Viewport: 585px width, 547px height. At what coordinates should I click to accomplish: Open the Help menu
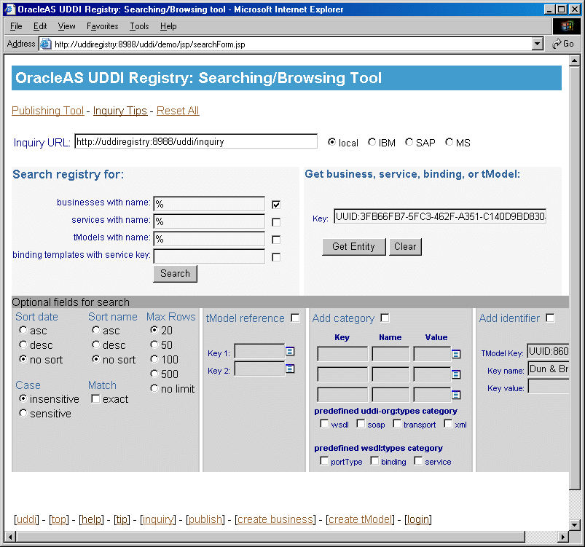168,26
